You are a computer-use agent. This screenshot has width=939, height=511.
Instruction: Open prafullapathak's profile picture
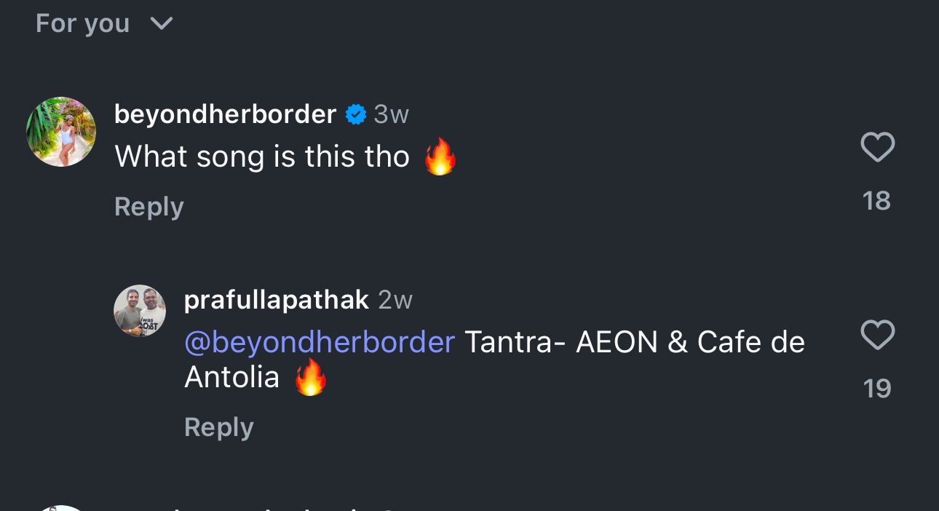[x=140, y=311]
